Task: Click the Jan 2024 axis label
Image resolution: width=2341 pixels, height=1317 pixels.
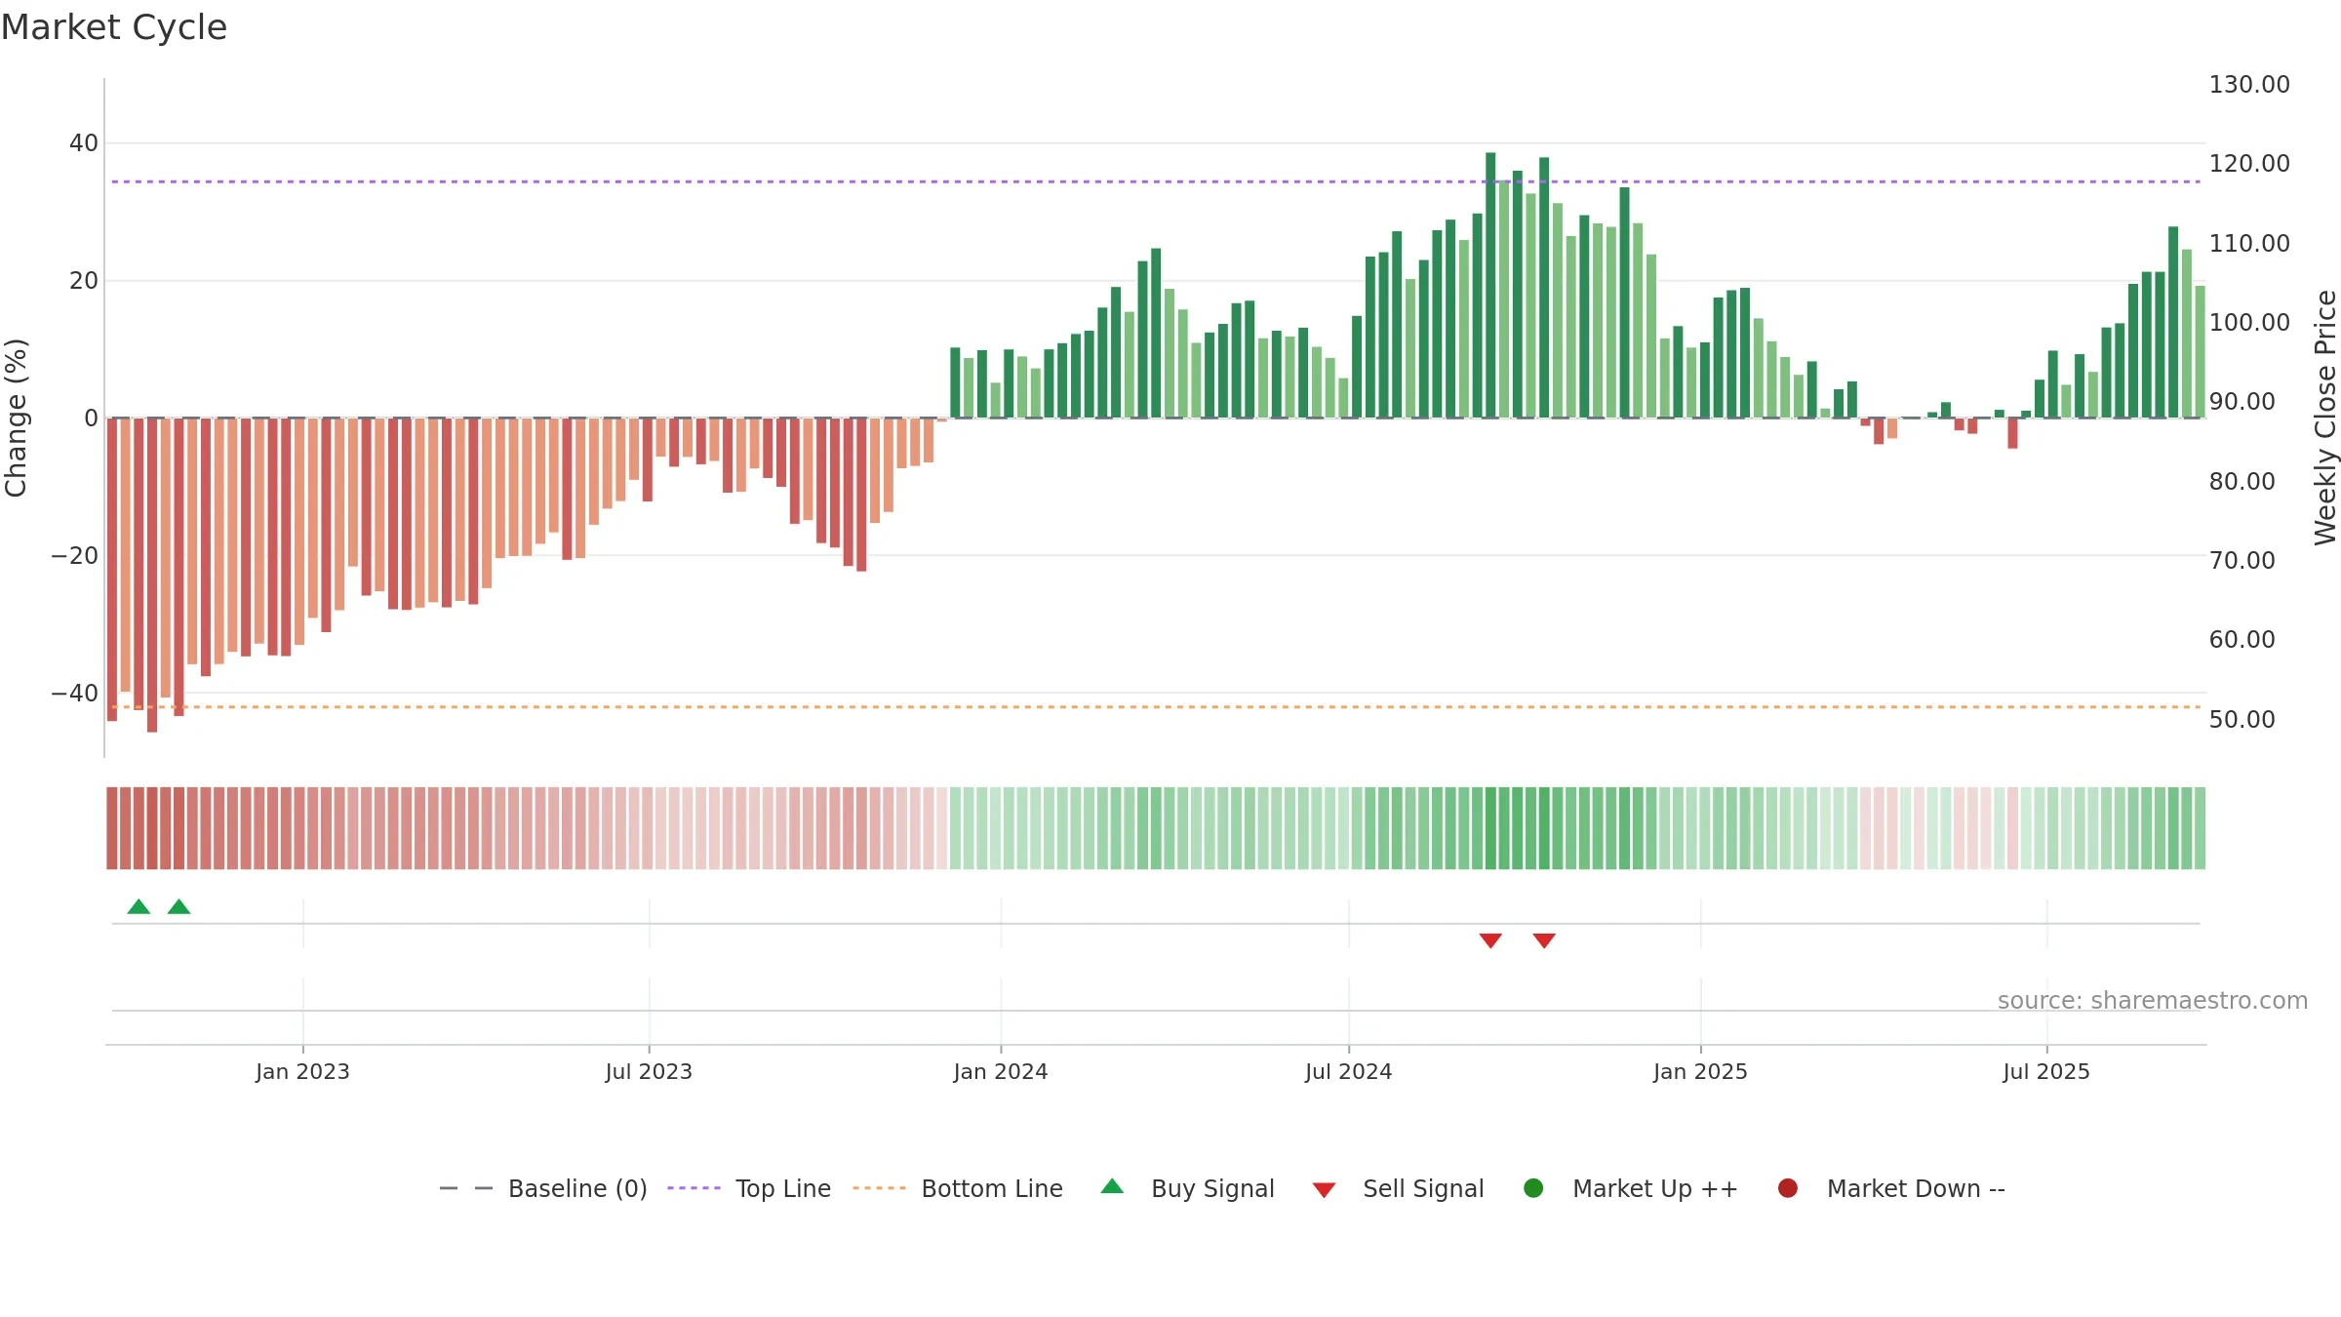Action: point(1001,1072)
